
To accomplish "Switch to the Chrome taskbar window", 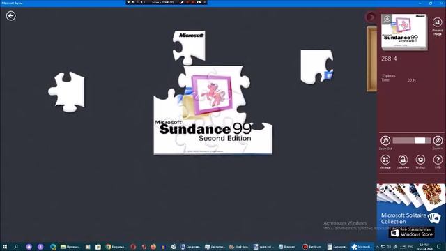I will [116, 247].
